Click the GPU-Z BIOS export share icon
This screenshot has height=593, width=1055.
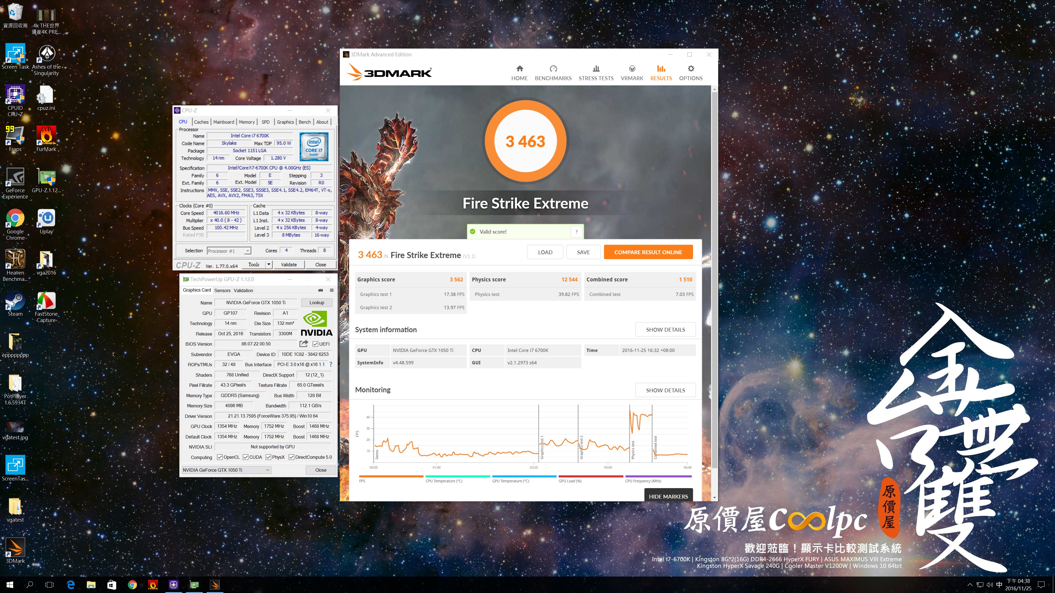coord(304,344)
